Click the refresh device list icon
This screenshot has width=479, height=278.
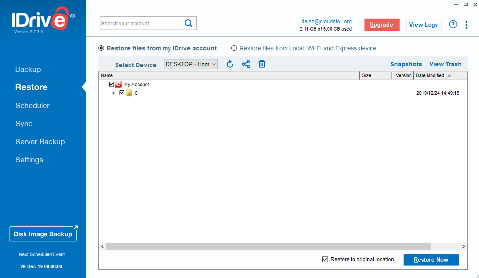point(230,64)
